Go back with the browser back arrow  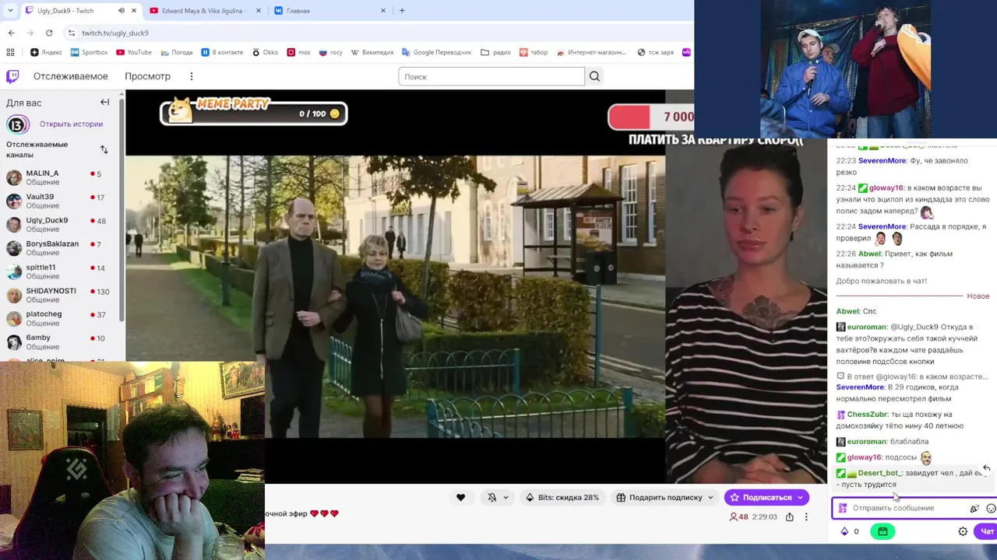(11, 33)
